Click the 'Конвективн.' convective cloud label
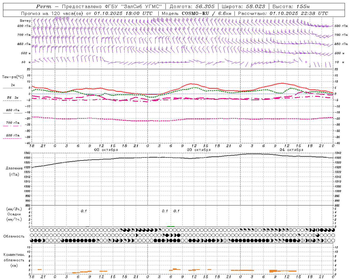 click(x=14, y=255)
